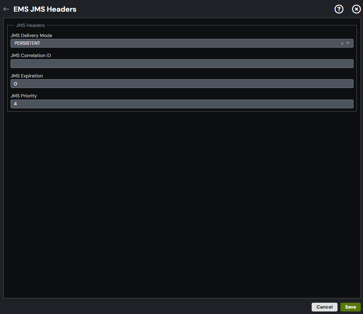The height and width of the screenshot is (314, 363).
Task: Click the JMS Delivery Mode label
Action: [x=31, y=36]
